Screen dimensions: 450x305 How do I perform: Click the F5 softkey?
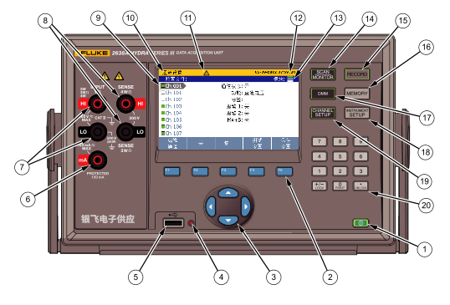pos(284,171)
